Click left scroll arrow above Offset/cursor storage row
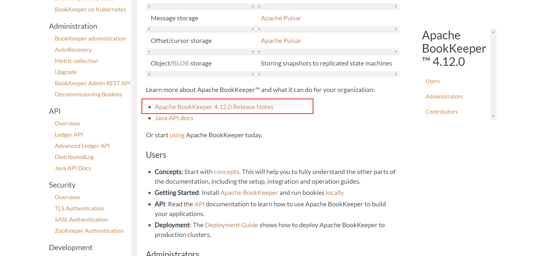 coord(149,29)
